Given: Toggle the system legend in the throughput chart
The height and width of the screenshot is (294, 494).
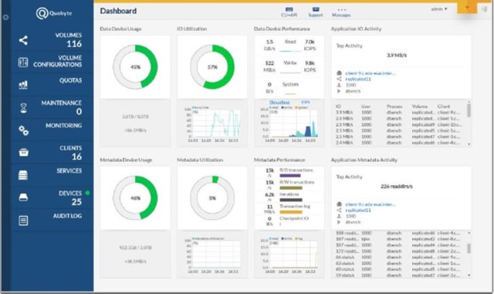Looking at the screenshot, I should [301, 107].
